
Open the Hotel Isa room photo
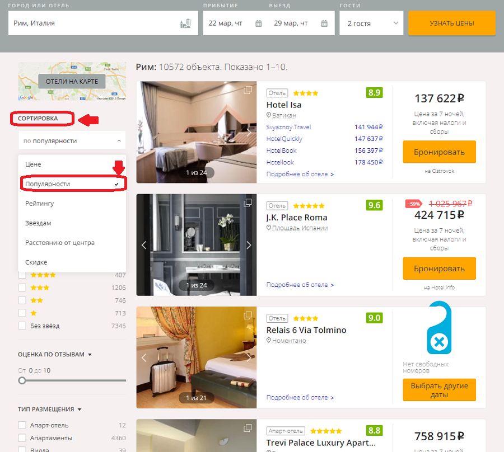click(x=197, y=132)
